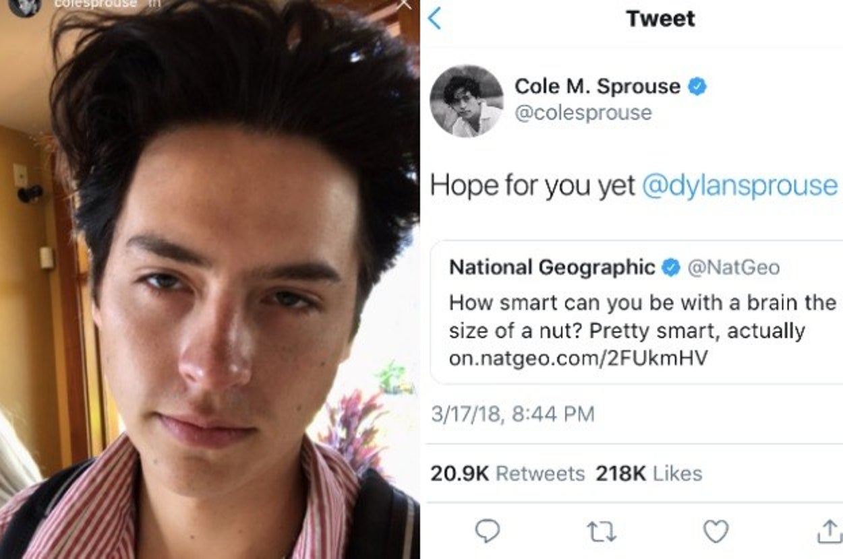
Task: Click the reply speech bubble icon
Action: [x=487, y=532]
